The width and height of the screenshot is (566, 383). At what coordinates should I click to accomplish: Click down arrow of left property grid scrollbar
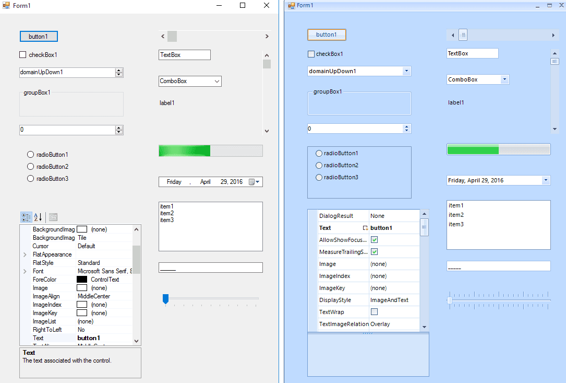[137, 341]
